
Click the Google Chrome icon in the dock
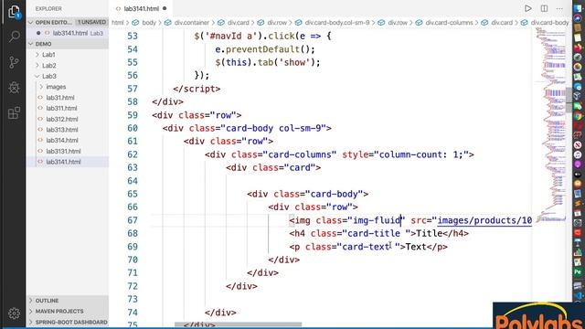click(x=578, y=116)
